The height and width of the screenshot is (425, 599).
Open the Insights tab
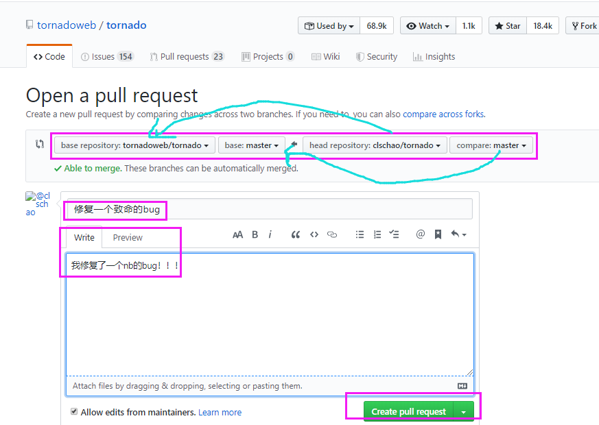[434, 56]
